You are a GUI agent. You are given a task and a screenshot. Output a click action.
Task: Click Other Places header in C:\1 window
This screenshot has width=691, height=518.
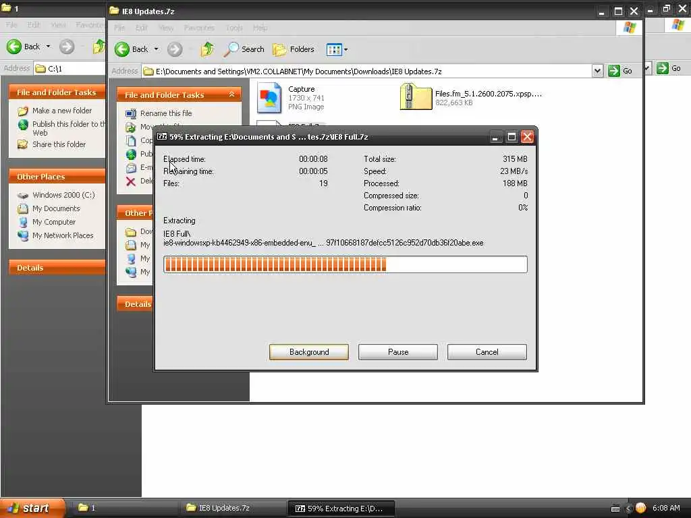[x=57, y=176]
